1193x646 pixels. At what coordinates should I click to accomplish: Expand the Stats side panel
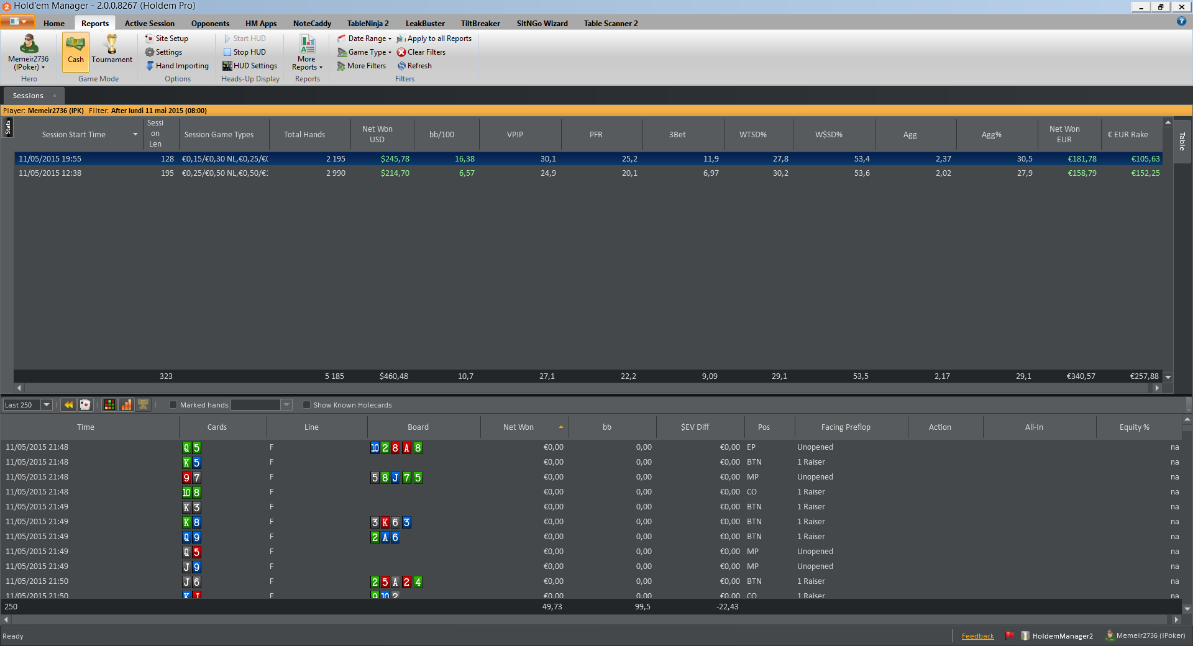click(7, 127)
